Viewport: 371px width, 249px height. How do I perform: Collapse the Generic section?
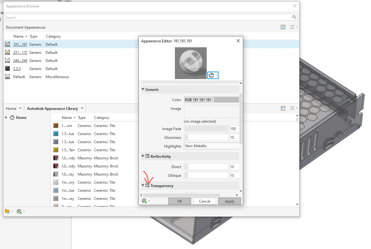click(x=143, y=89)
